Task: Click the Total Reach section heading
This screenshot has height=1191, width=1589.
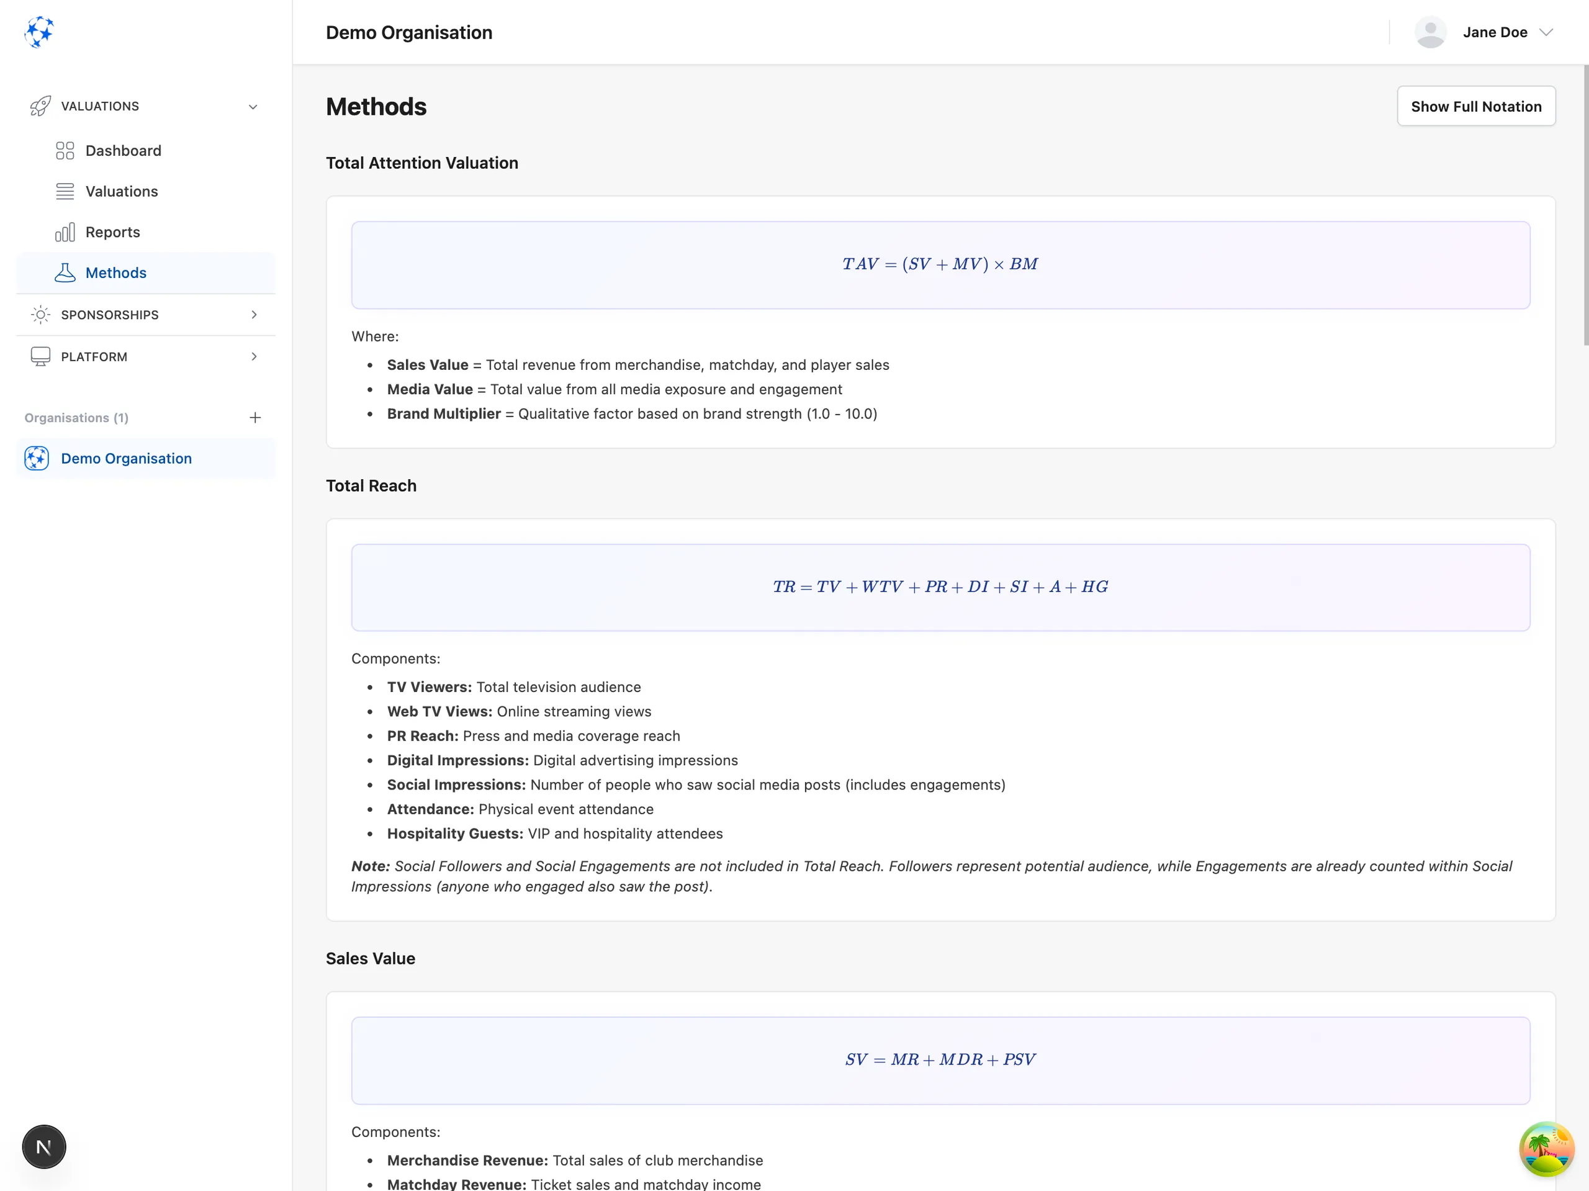Action: pos(371,485)
